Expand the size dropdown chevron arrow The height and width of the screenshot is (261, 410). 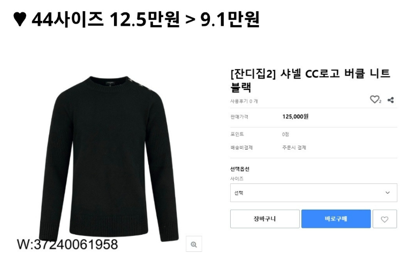388,193
